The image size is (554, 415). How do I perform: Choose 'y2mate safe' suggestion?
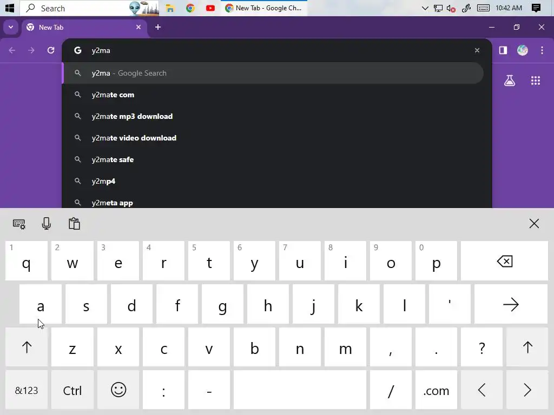tap(273, 159)
